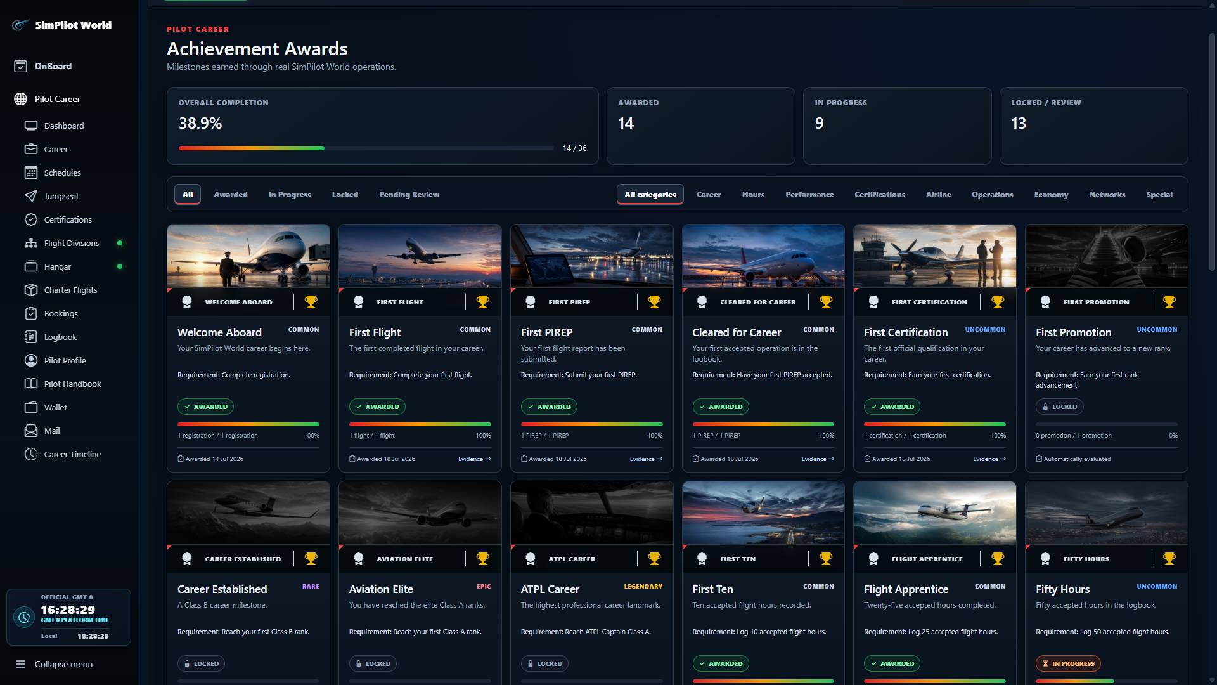Image resolution: width=1217 pixels, height=685 pixels.
Task: Switch to the In Progress filter
Action: pos(290,195)
